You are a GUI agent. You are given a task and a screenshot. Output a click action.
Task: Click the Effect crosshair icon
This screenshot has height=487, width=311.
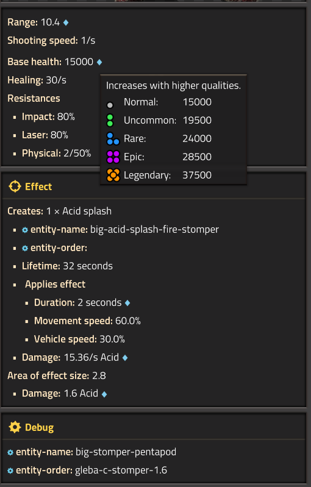[x=15, y=187]
